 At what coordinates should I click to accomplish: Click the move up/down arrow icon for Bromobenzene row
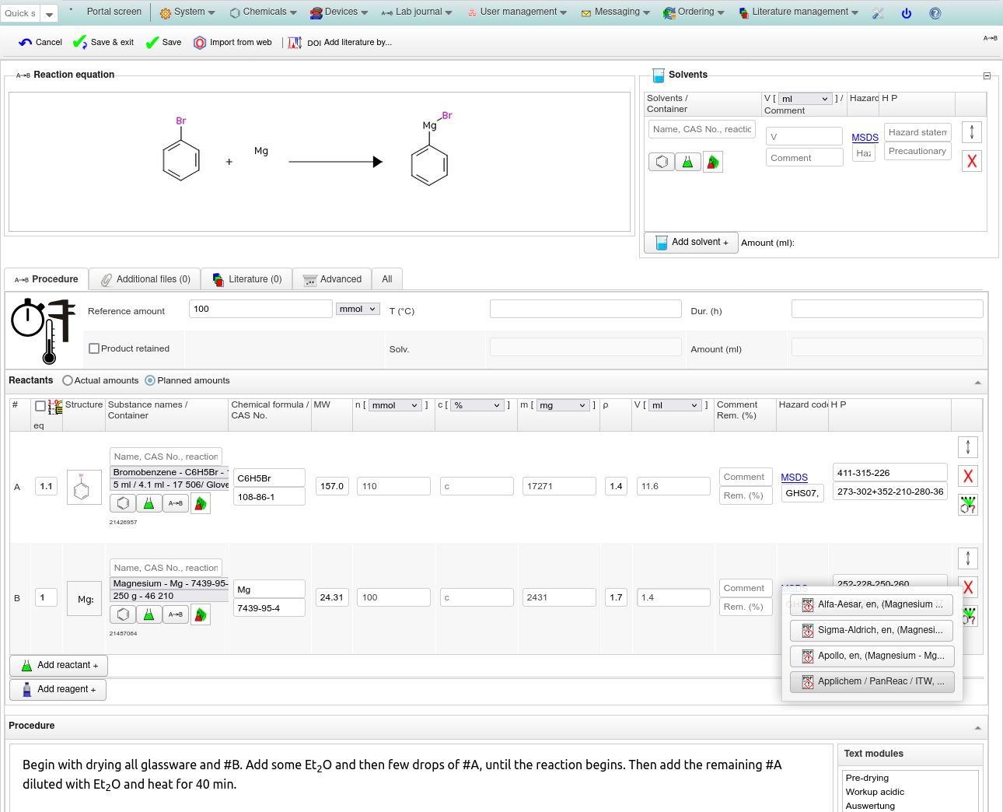click(967, 446)
